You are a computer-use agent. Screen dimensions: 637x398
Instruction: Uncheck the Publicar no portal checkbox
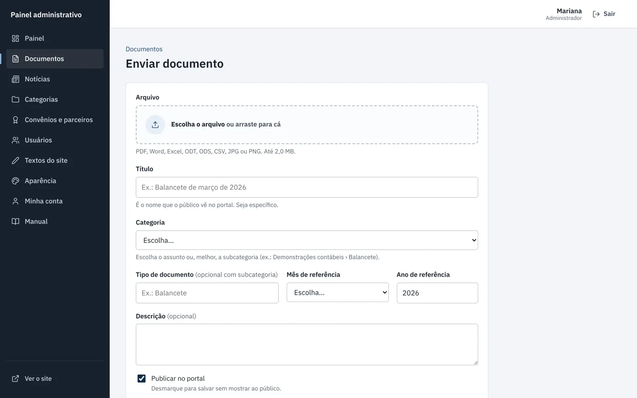click(x=142, y=378)
